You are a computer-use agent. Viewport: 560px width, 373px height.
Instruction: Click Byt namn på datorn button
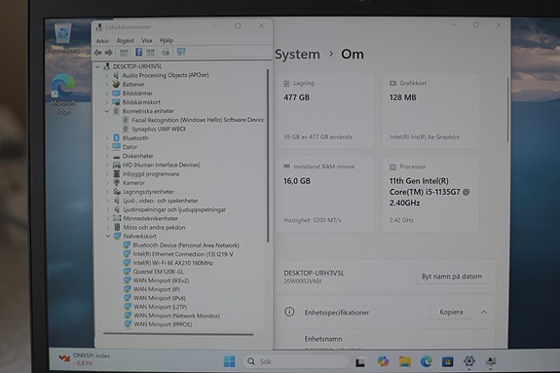click(x=452, y=277)
